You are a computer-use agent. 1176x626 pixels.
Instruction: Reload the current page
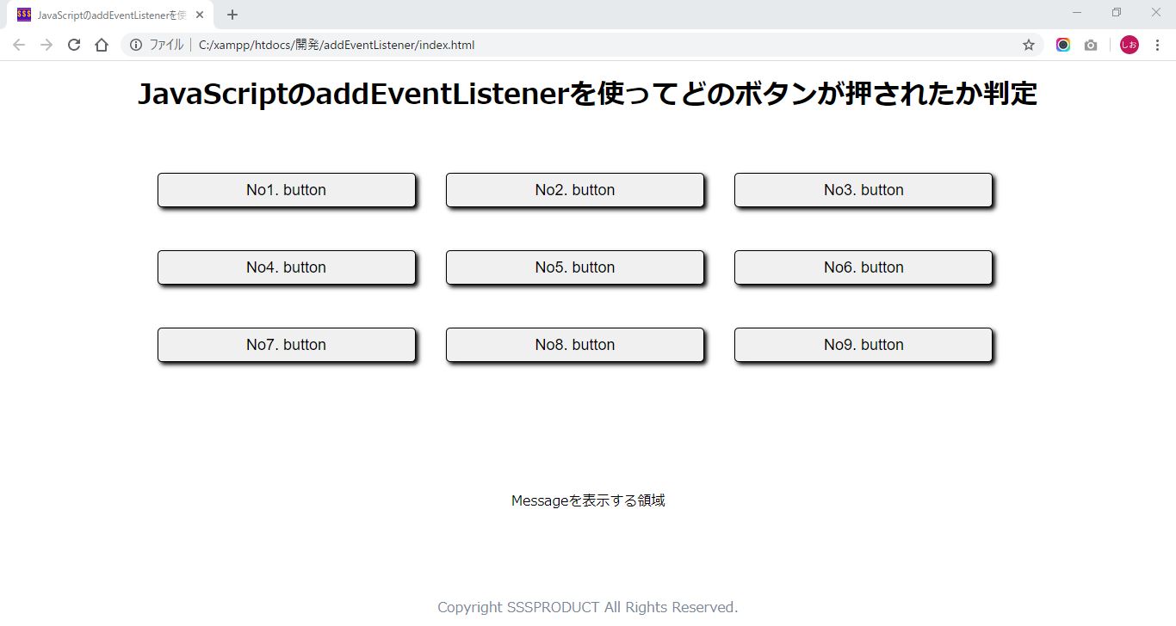[74, 46]
